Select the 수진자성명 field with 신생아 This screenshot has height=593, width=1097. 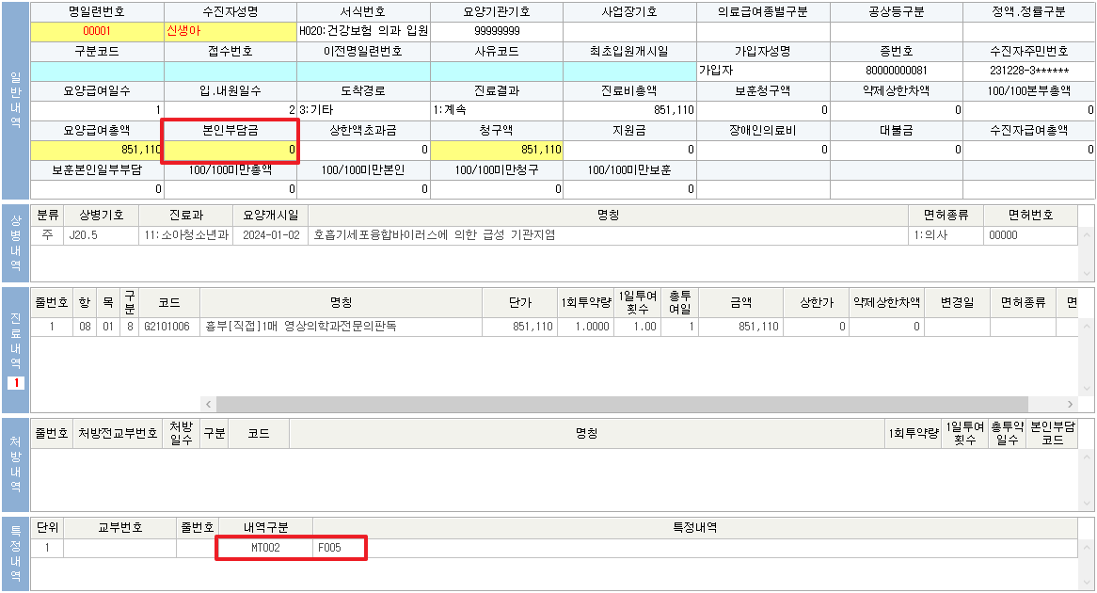pyautogui.click(x=230, y=31)
